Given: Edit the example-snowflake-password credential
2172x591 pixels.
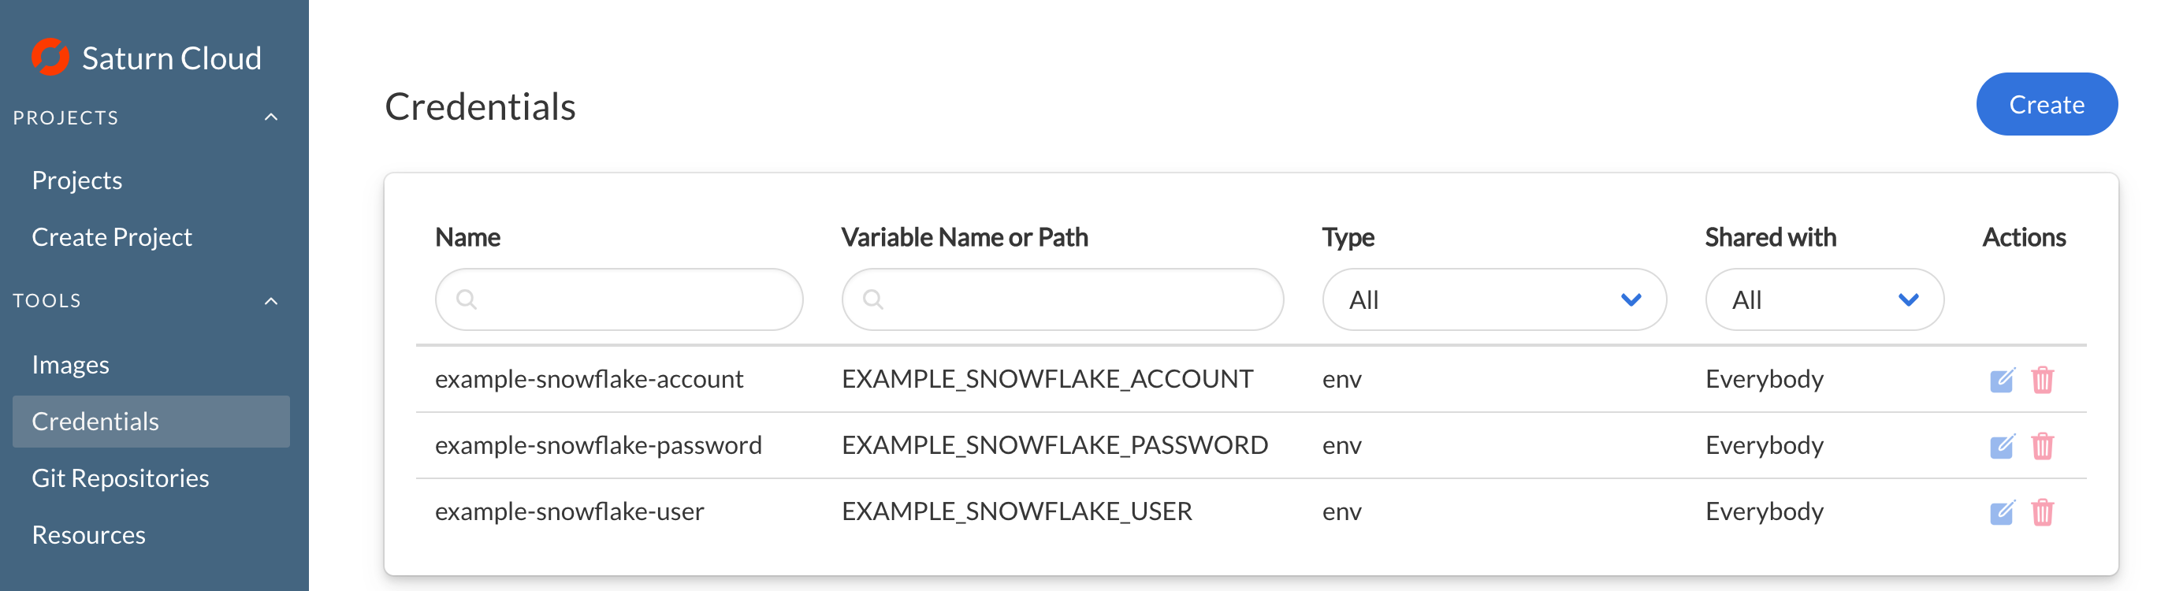Looking at the screenshot, I should (2002, 446).
